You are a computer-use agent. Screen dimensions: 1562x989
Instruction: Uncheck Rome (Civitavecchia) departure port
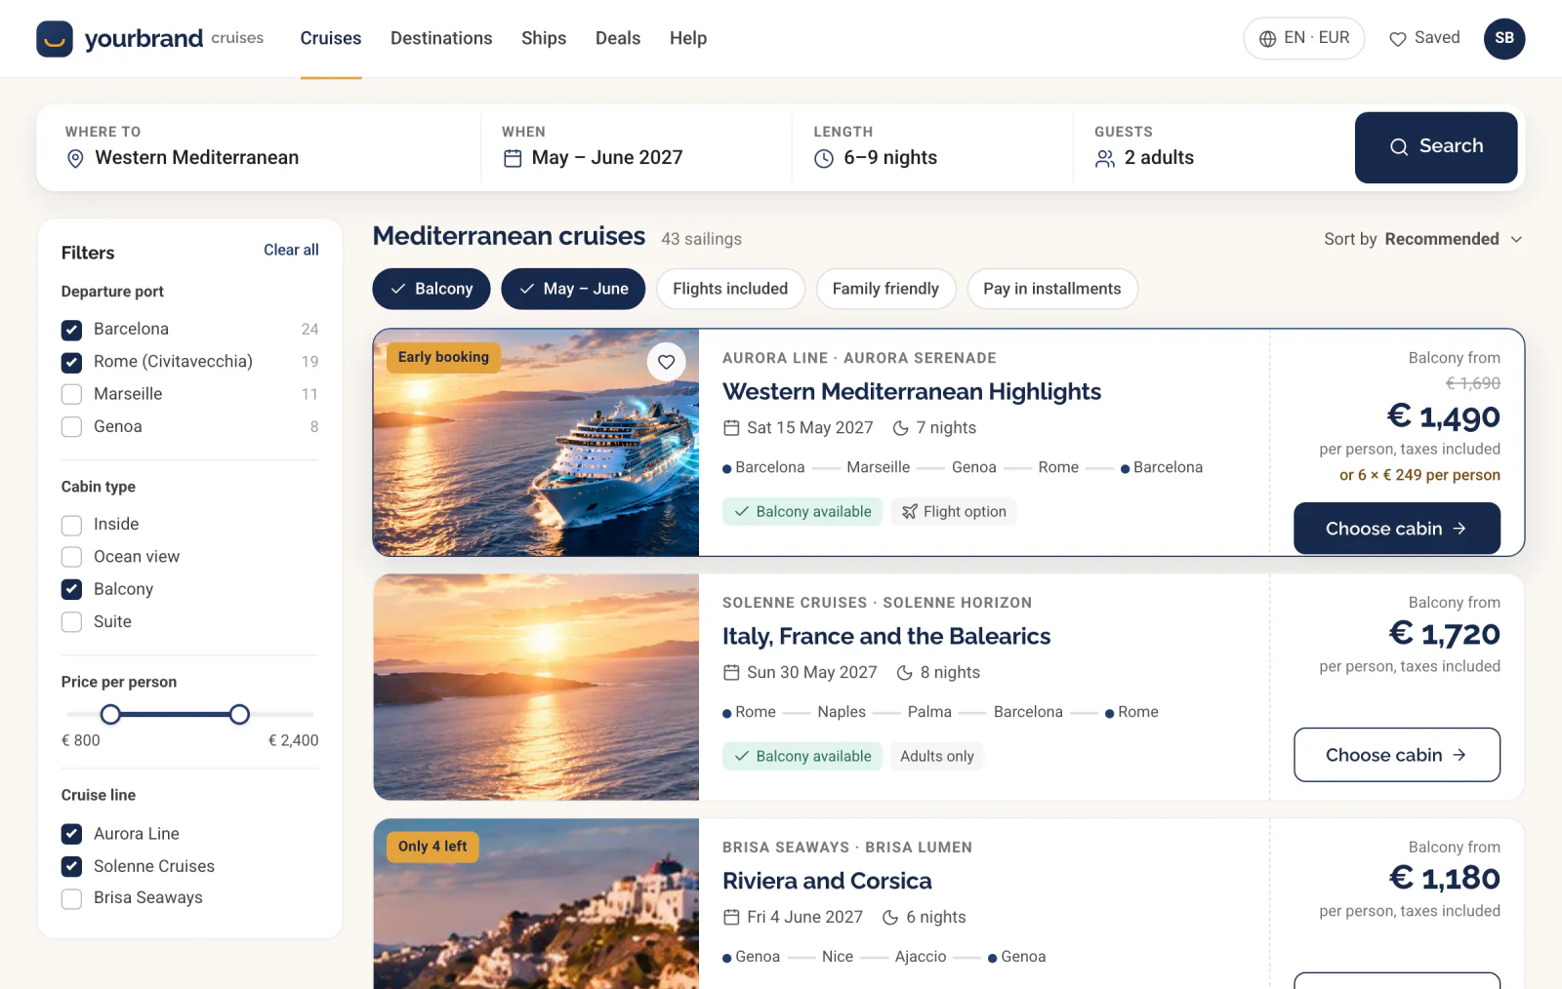pyautogui.click(x=71, y=363)
